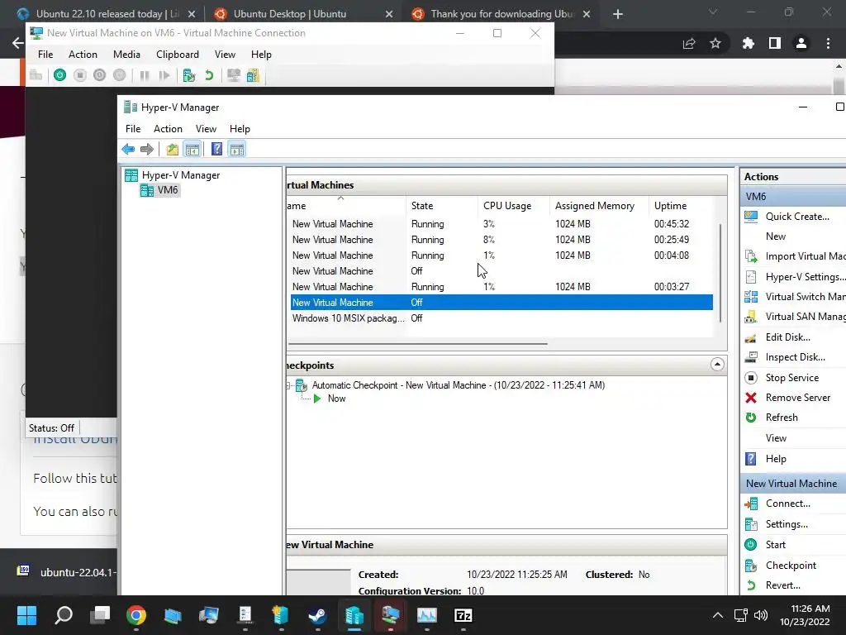Toggle the Show/Hide Console Tree toolbar icon
Viewport: 846px width, 635px height.
pos(192,149)
